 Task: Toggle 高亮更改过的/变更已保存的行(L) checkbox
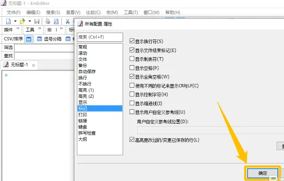[x=132, y=140]
